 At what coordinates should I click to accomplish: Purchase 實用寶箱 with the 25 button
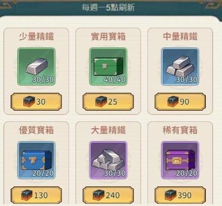(108, 102)
